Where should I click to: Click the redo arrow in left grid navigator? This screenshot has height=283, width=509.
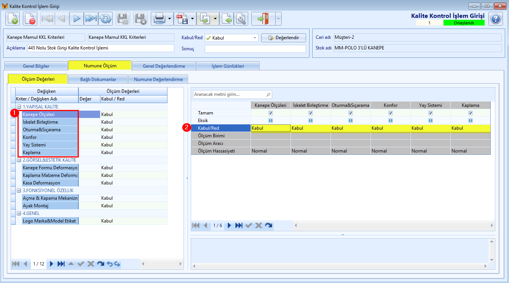[x=117, y=264]
